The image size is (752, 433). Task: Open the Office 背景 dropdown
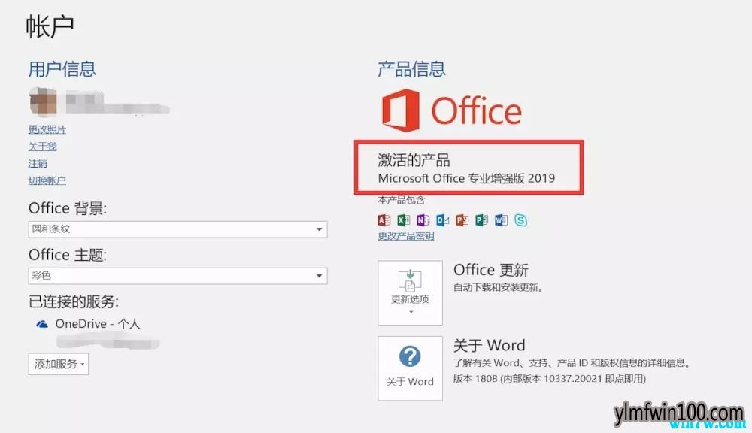pyautogui.click(x=178, y=229)
